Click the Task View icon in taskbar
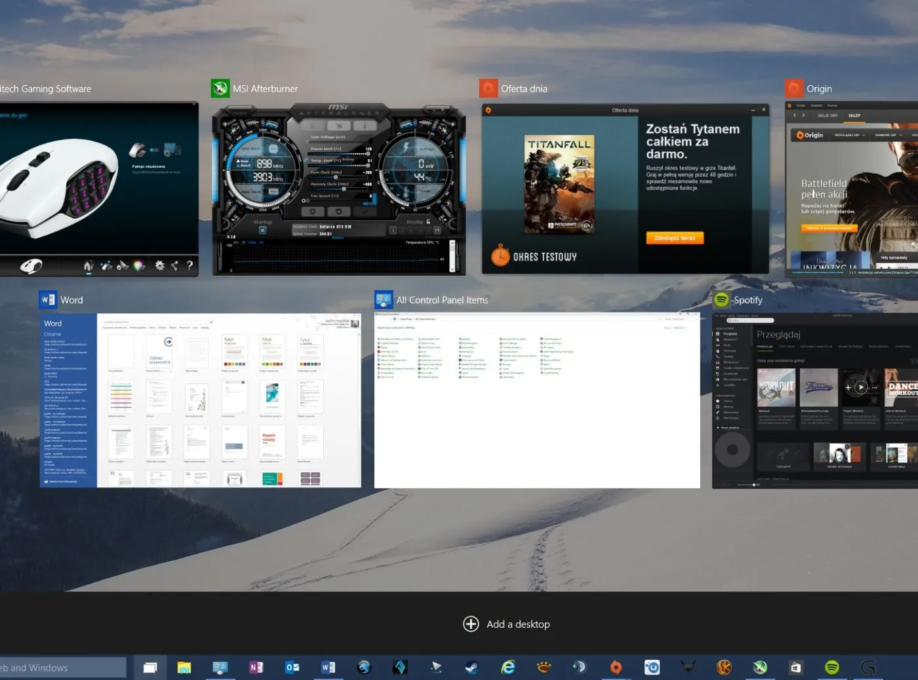Screen dimensions: 918x680 tap(150, 668)
